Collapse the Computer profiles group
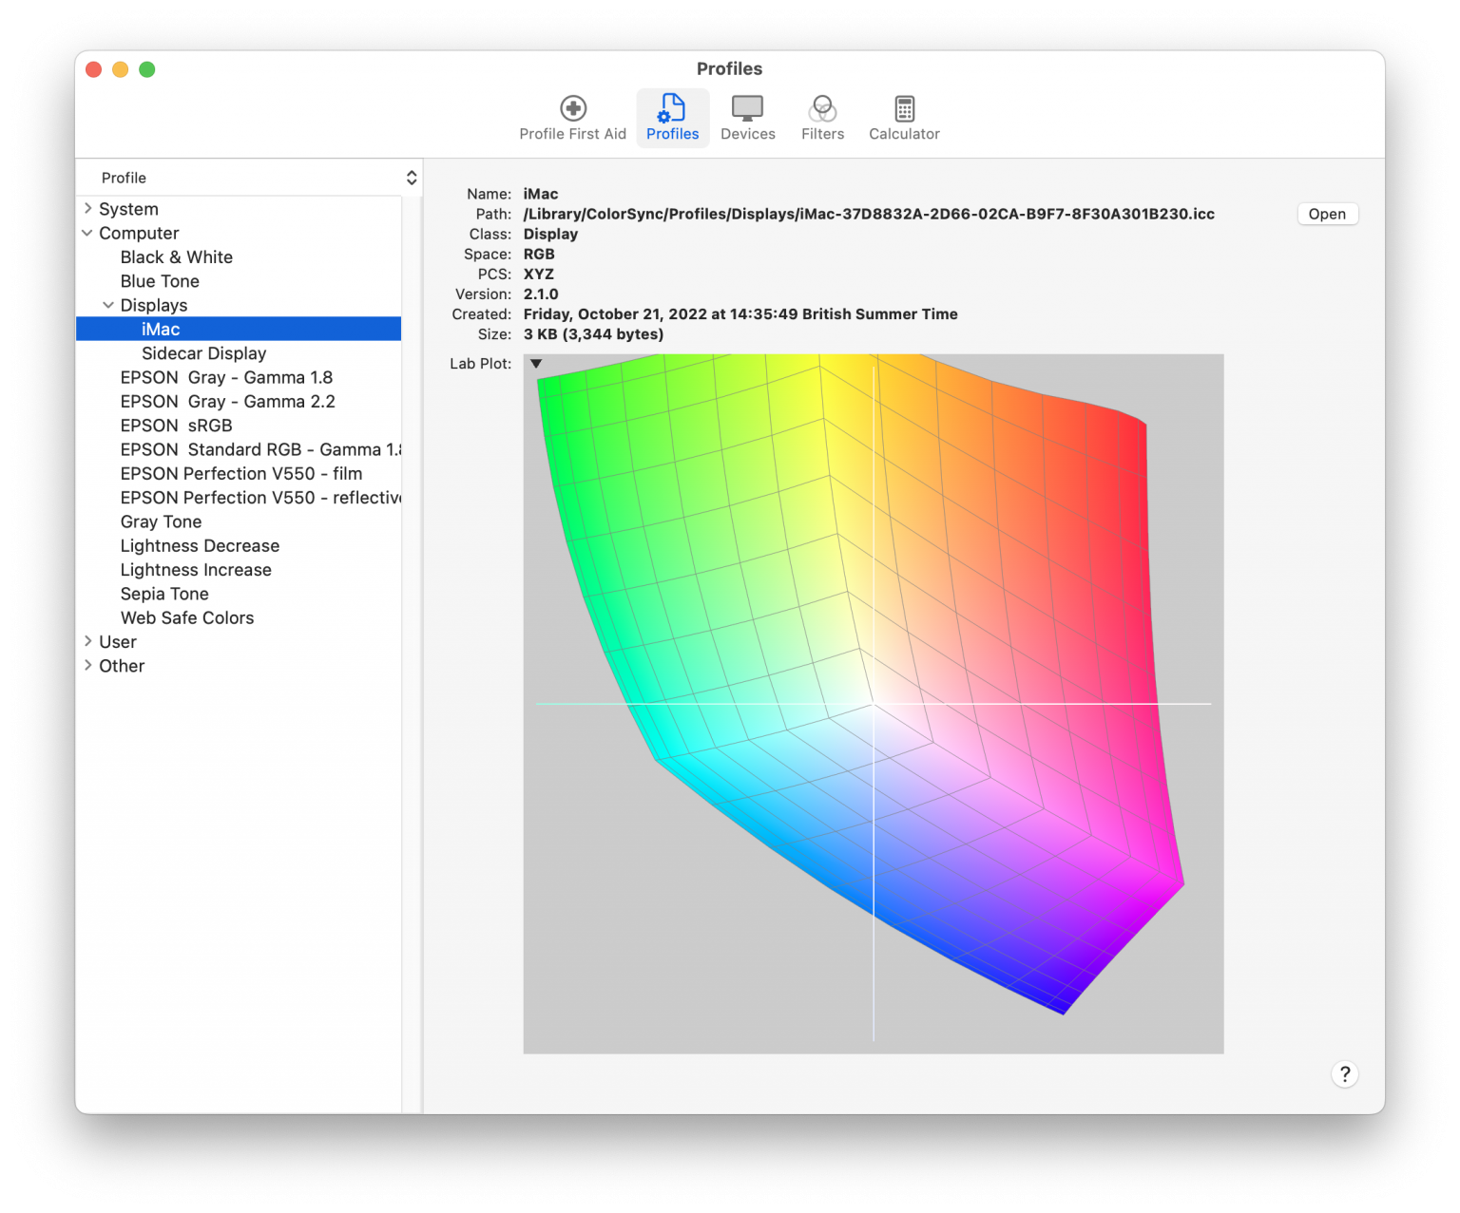The width and height of the screenshot is (1460, 1213). (86, 233)
